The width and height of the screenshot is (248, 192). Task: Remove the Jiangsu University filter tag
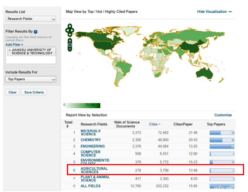pyautogui.click(x=9, y=50)
